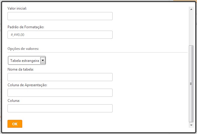197x134 pixels.
Task: Open the Tabela estrangeira combo box
Action: tap(27, 60)
